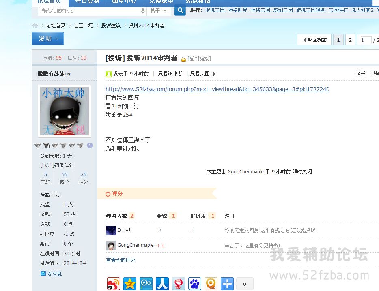Image resolution: width=379 pixels, height=291 pixels.
Task: Click the microphone voice search icon
Action: 143,11
